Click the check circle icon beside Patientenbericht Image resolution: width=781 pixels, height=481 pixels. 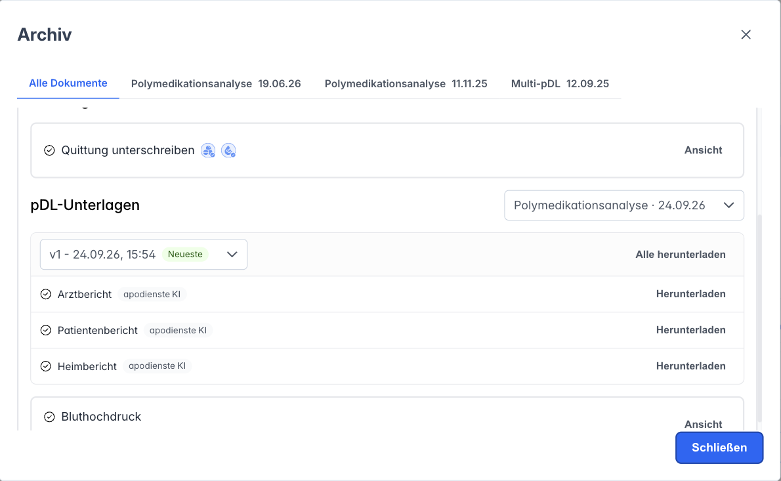click(46, 330)
